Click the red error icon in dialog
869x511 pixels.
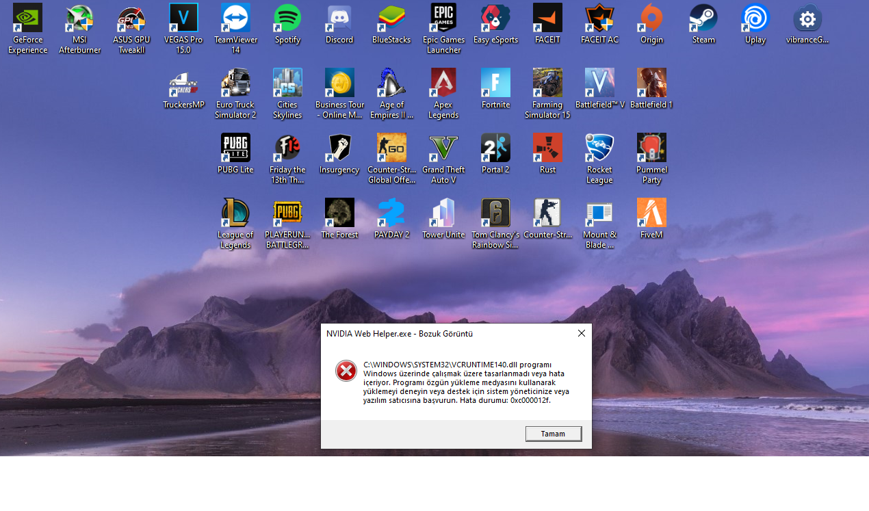pyautogui.click(x=346, y=371)
